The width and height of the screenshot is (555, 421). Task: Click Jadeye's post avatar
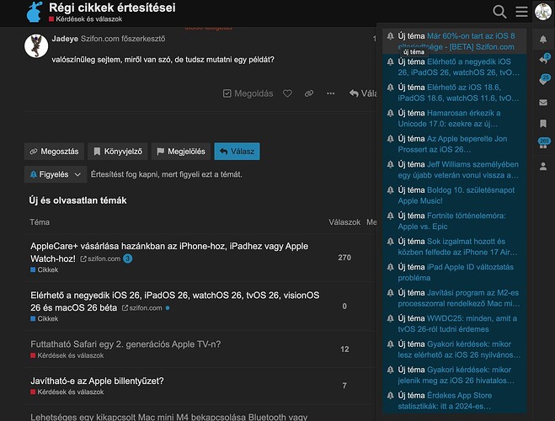(36, 46)
